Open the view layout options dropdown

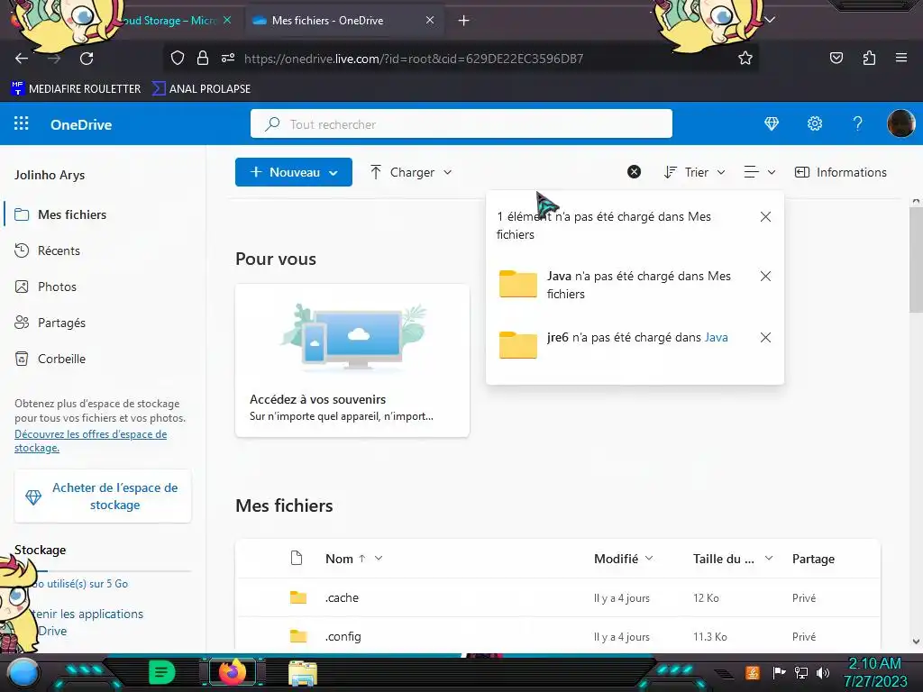759,172
